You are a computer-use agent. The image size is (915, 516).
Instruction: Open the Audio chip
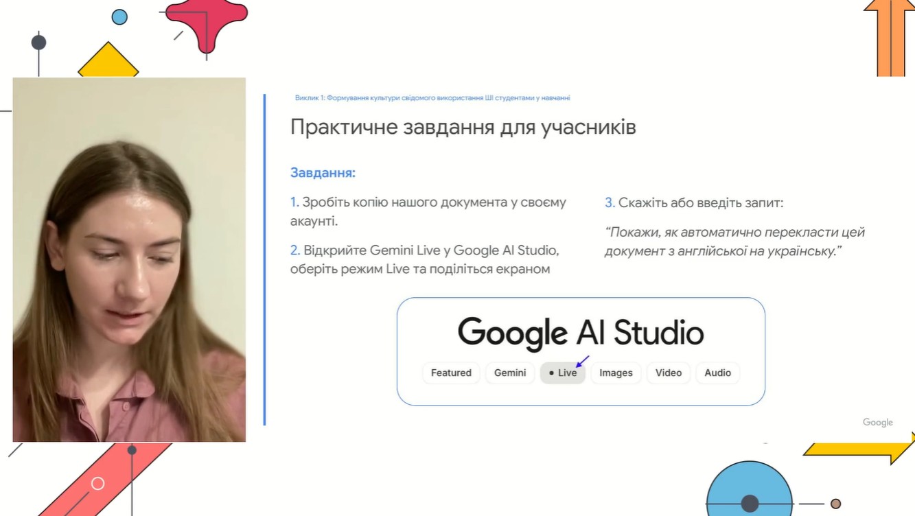click(717, 373)
